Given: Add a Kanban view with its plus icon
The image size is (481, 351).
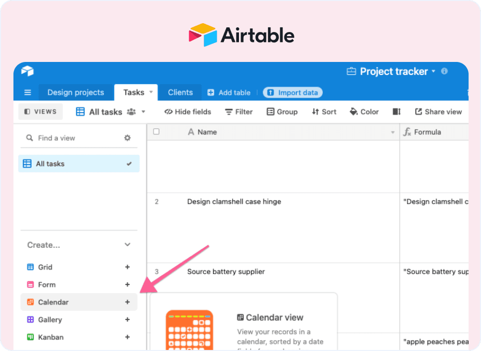Looking at the screenshot, I should coord(127,337).
